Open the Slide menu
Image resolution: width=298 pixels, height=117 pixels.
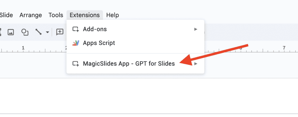6,15
